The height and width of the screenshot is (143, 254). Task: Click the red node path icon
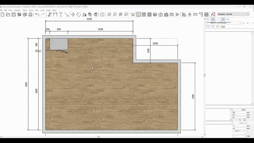click(213, 15)
